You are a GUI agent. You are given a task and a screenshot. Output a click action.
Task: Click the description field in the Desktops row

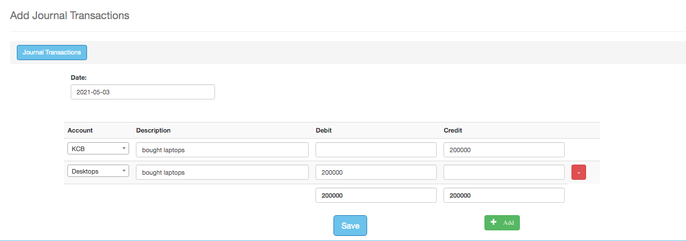(222, 172)
